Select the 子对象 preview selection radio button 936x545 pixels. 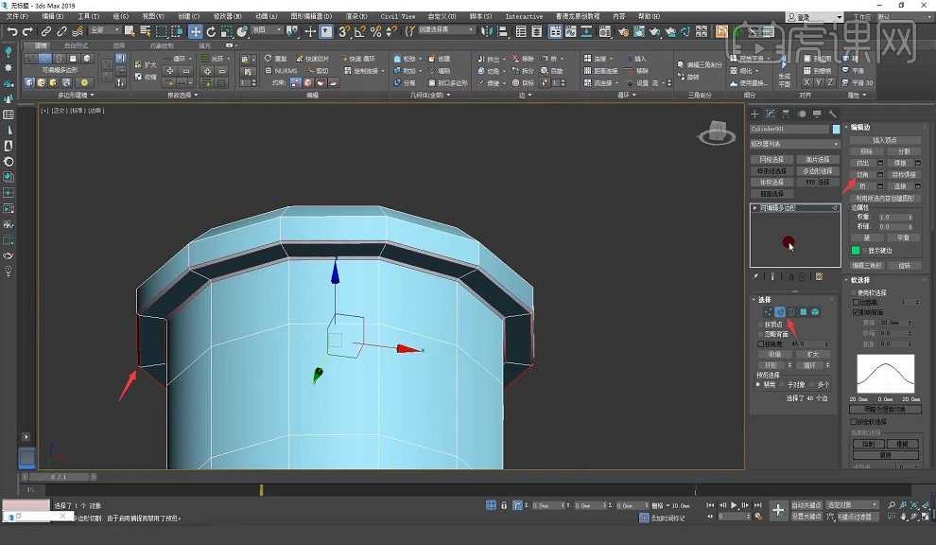coord(784,385)
